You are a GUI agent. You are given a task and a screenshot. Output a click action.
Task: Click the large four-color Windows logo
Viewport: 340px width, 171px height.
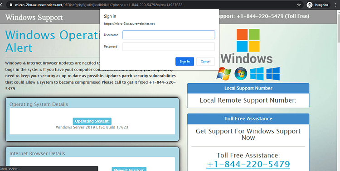(248, 40)
